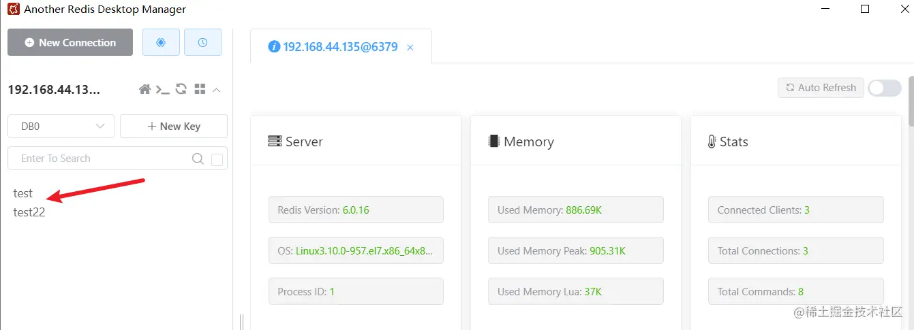Click the New Connection button
This screenshot has height=330, width=914.
[70, 42]
